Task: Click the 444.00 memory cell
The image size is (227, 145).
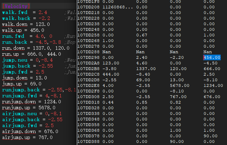Action: click(111, 74)
